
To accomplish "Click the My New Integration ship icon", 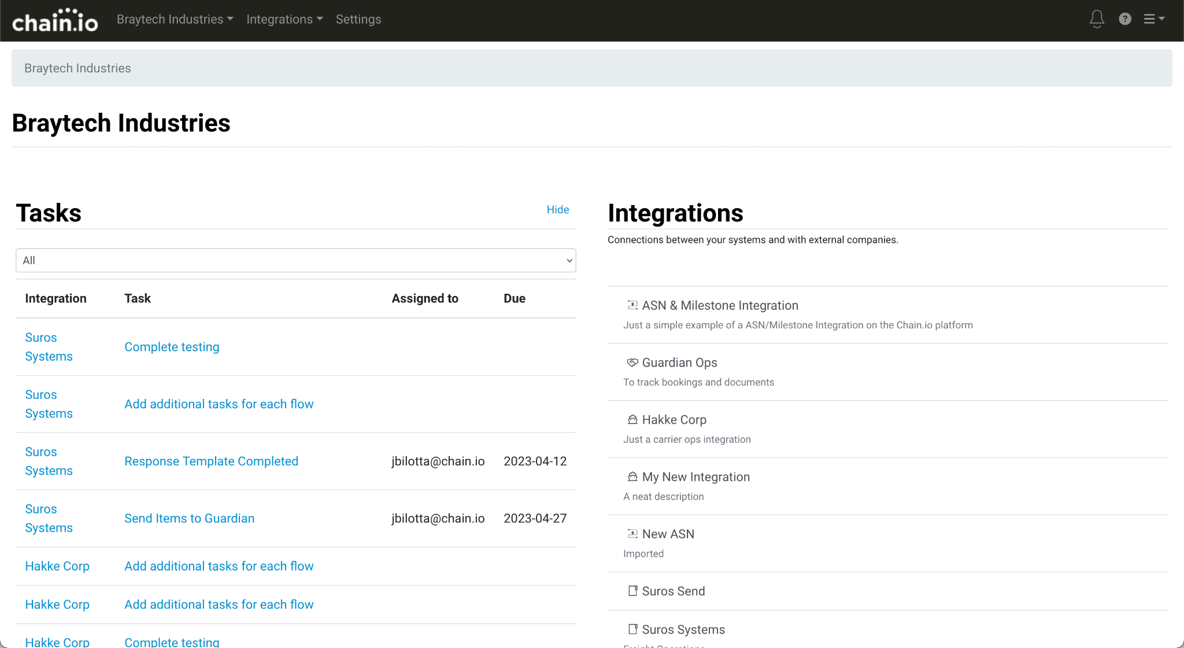I will [632, 477].
